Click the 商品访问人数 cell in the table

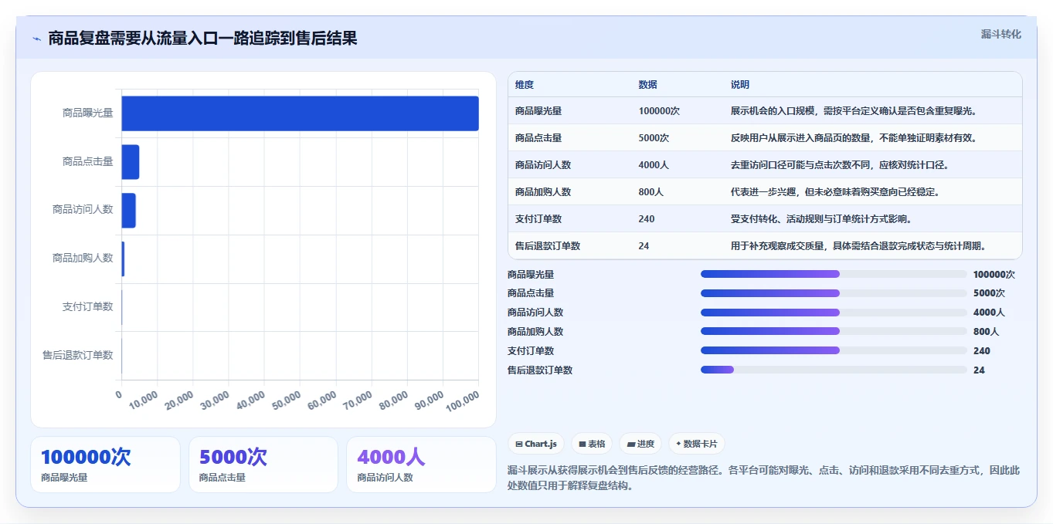(x=543, y=165)
